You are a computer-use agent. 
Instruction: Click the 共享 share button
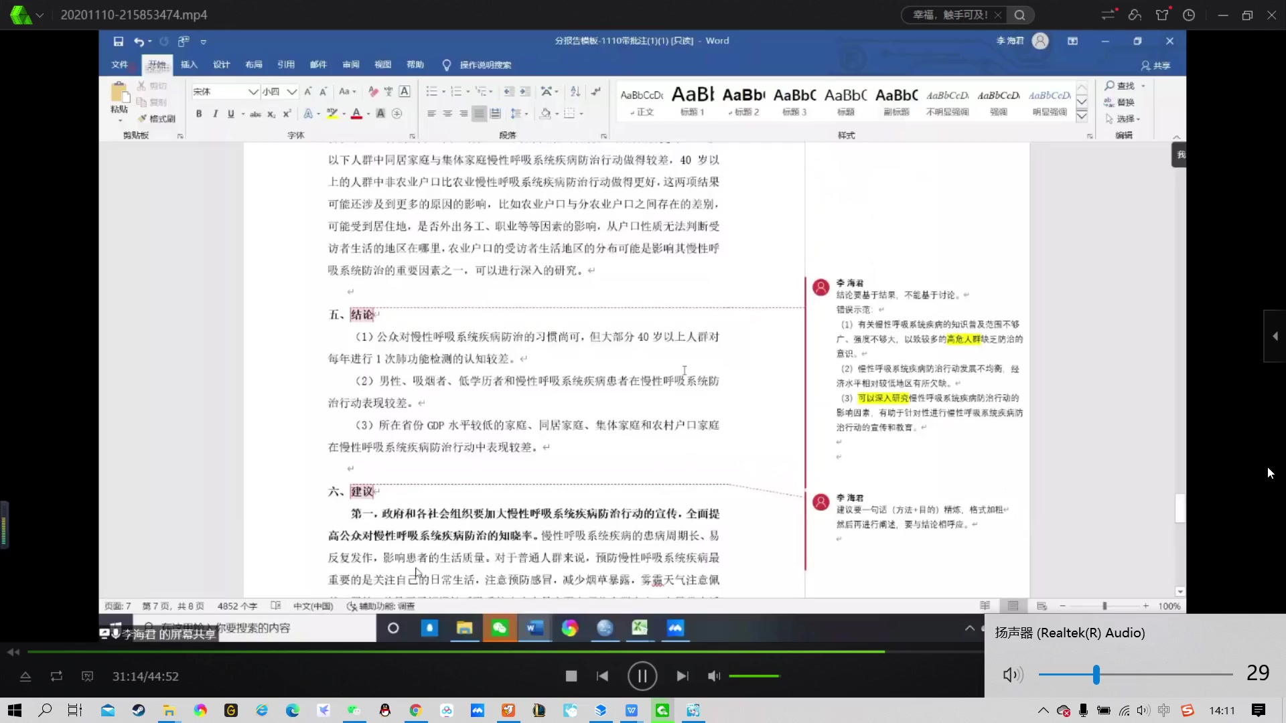click(x=1156, y=66)
